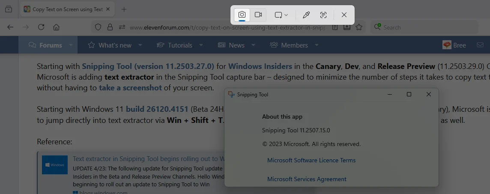Open the Forums menu item
The image size is (490, 194).
pyautogui.click(x=45, y=45)
